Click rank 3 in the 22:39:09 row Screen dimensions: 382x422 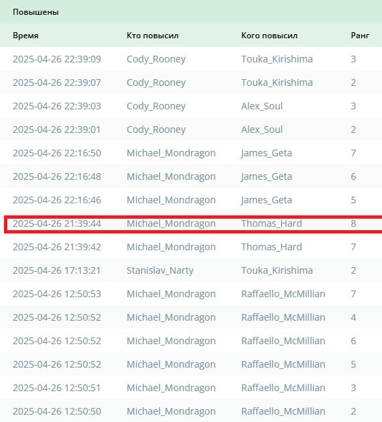[353, 59]
